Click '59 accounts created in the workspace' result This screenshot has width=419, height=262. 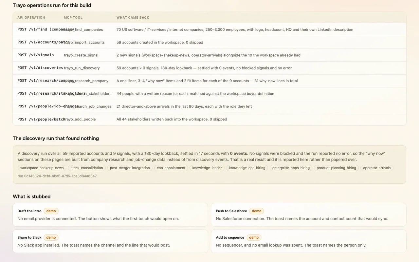point(160,43)
